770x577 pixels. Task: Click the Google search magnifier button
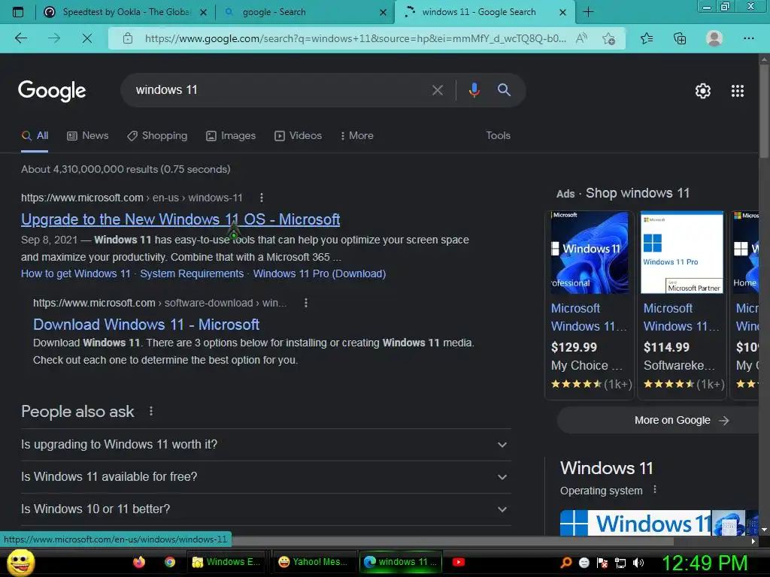[x=504, y=90]
